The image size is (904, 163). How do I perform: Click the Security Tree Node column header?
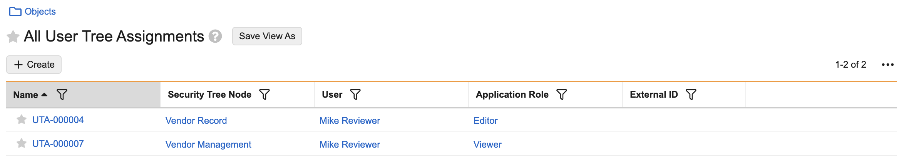click(209, 95)
